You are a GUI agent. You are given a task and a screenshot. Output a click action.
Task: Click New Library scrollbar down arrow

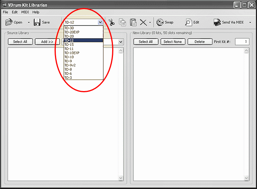coord(246,178)
